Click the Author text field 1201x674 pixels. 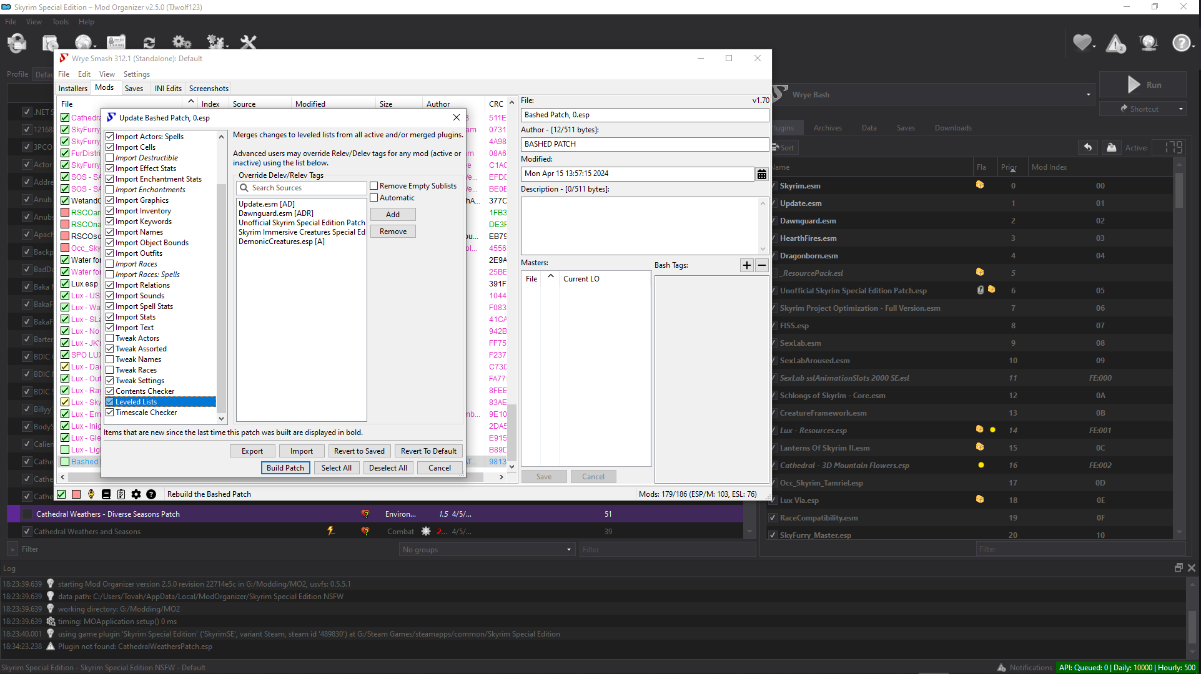tap(645, 144)
